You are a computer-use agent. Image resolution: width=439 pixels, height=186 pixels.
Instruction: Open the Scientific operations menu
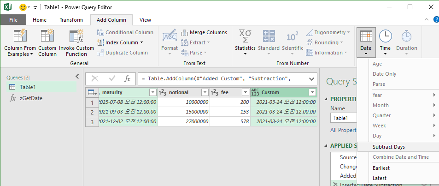(293, 42)
